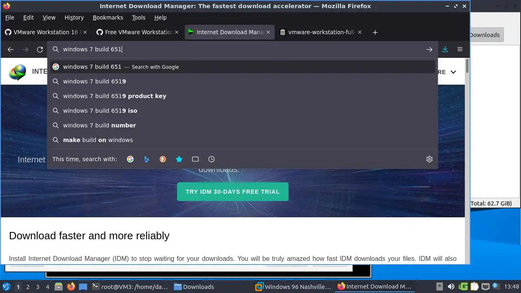Open the Bookmarks menu
The image size is (521, 293).
point(108,17)
